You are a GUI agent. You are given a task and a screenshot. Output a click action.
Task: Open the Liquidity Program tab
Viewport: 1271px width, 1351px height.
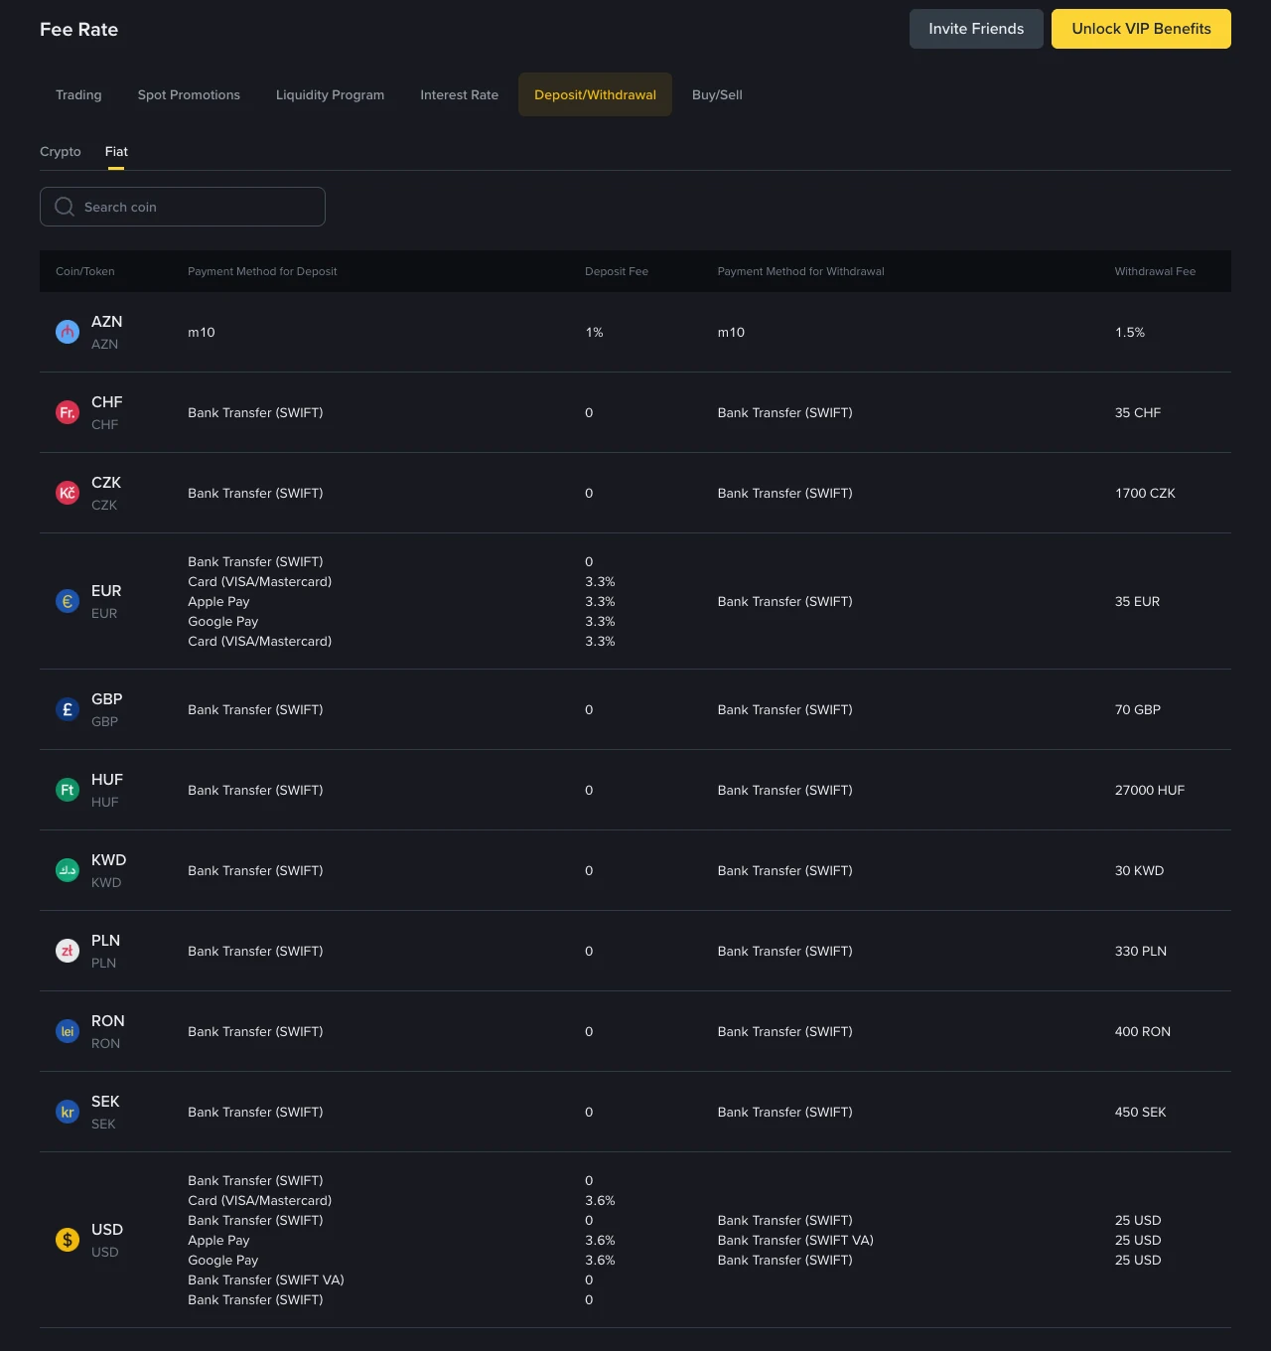click(x=330, y=94)
